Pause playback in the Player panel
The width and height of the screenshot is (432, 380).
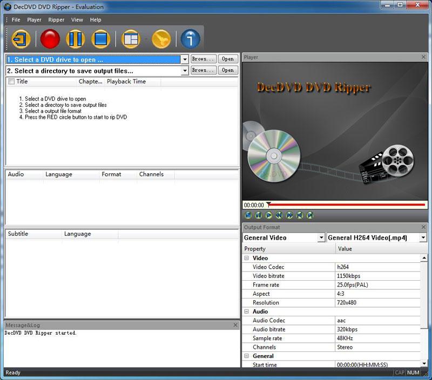tap(259, 215)
